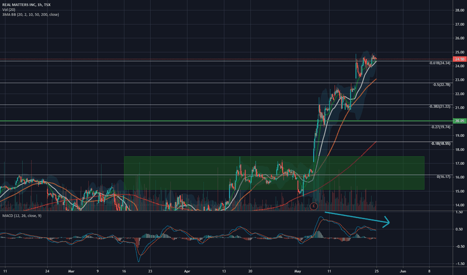Click the Jun date on the time axis
The height and width of the screenshot is (275, 467).
point(403,271)
